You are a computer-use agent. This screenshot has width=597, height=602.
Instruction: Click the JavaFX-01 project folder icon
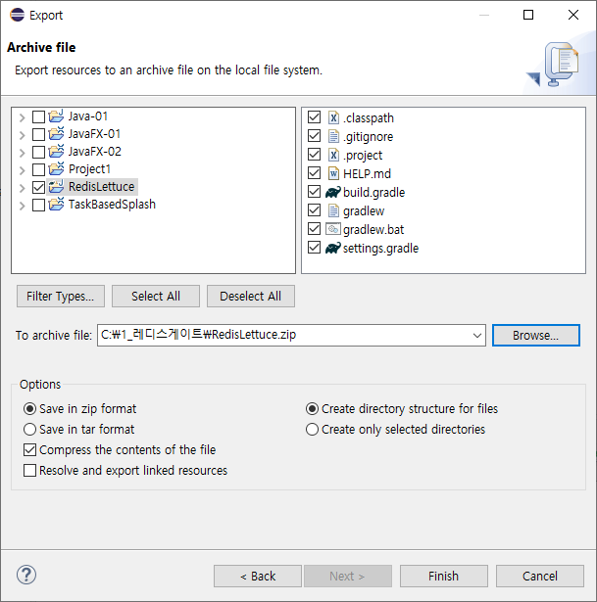click(56, 134)
